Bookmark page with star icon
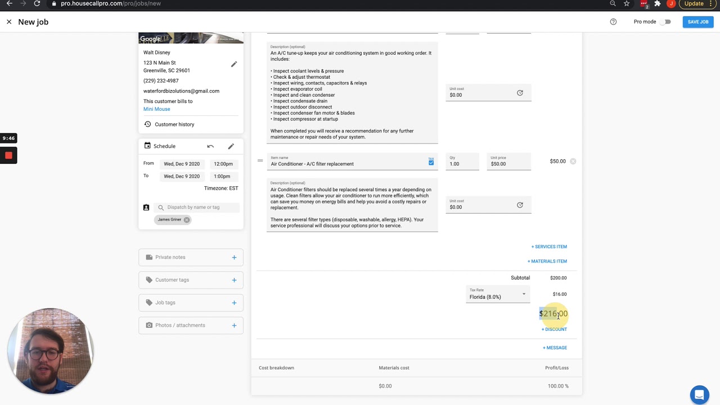The image size is (720, 405). tap(627, 3)
